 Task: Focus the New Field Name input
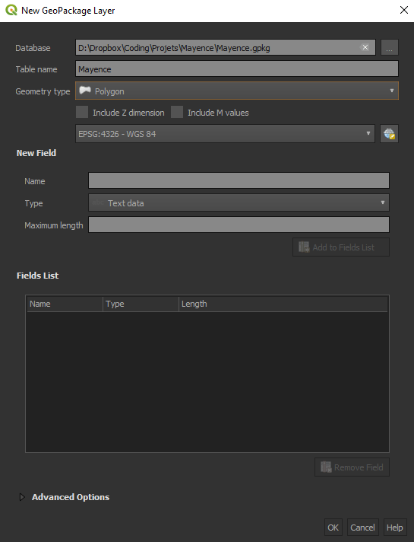point(239,180)
